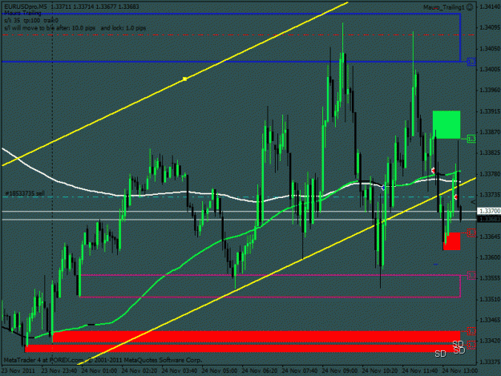
Task: Click the magenta zone price tag
Action: 471,275
